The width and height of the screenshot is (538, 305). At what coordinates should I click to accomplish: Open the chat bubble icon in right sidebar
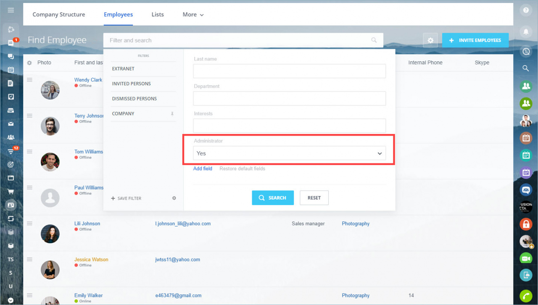[x=526, y=51]
